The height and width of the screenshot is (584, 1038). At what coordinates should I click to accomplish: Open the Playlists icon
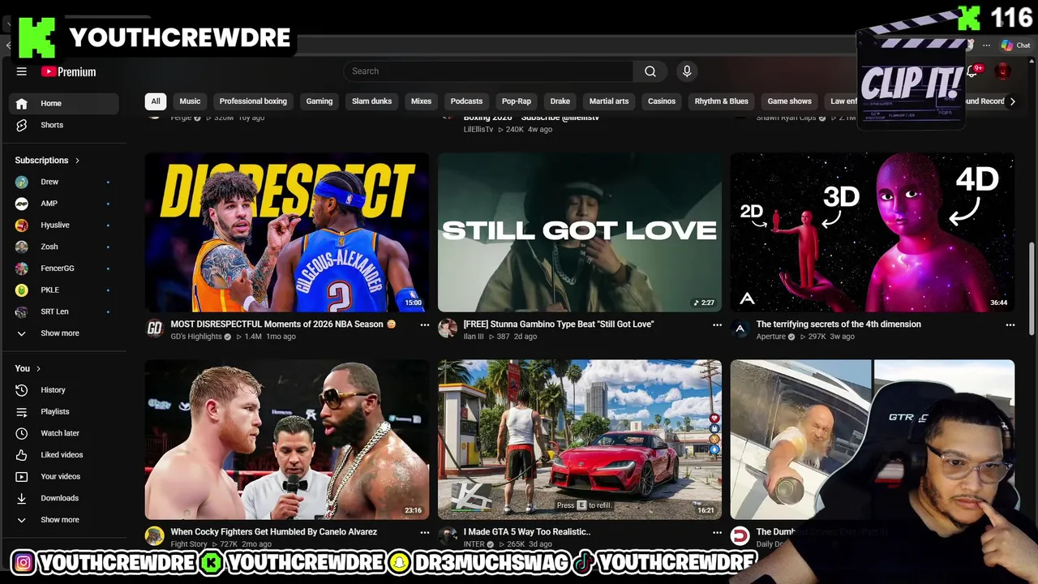(x=22, y=412)
